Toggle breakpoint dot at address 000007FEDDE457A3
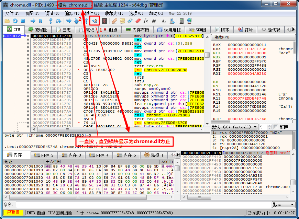 pyautogui.click(x=28, y=107)
